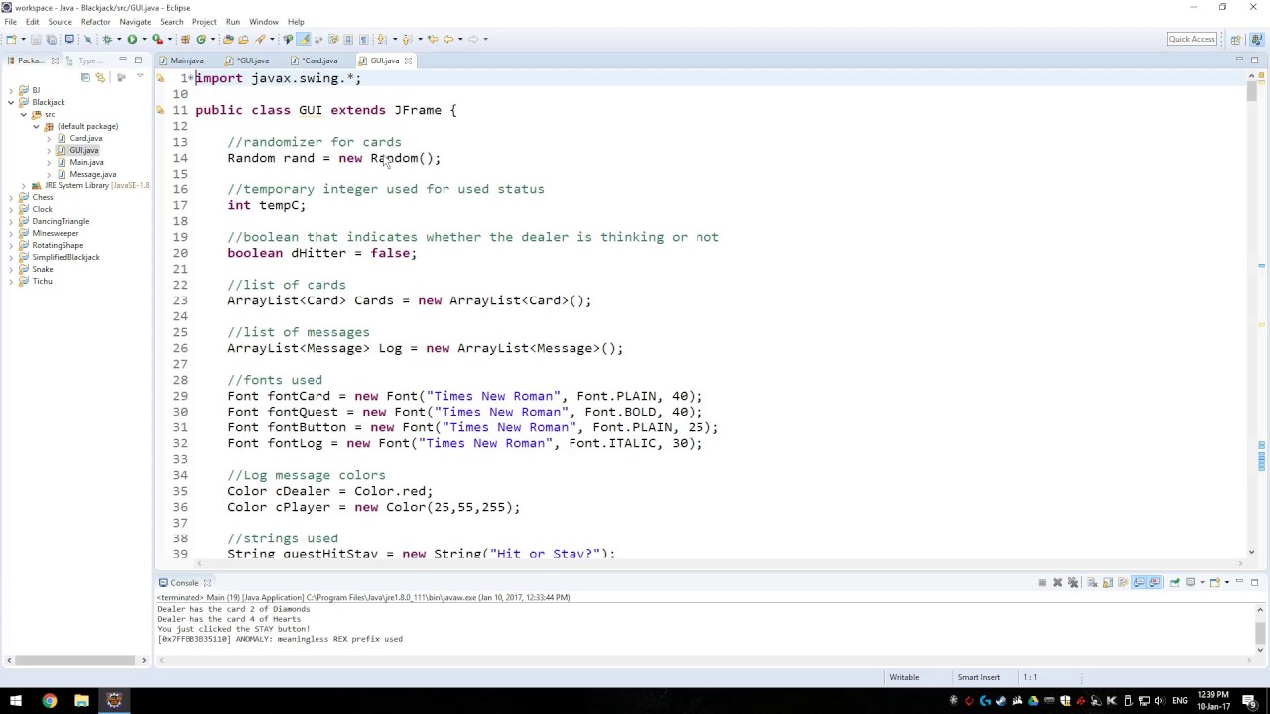Click the New Java Package icon
The image size is (1270, 714).
coord(186,39)
